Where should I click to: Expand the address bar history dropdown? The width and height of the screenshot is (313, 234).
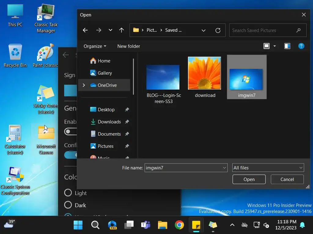point(203,30)
